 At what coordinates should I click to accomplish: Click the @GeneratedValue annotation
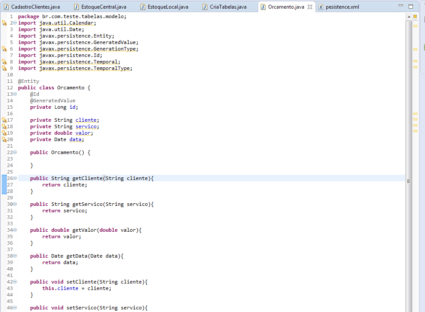tap(53, 101)
